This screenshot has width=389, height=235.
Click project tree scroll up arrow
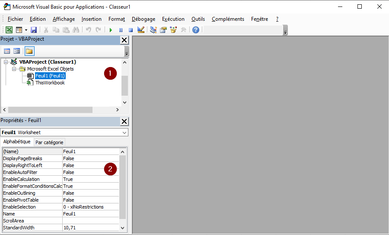125,62
